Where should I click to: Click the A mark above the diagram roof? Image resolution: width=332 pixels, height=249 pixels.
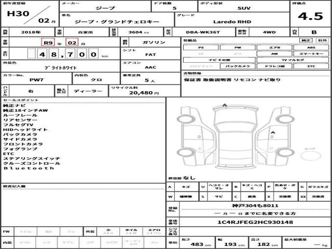coord(225,105)
